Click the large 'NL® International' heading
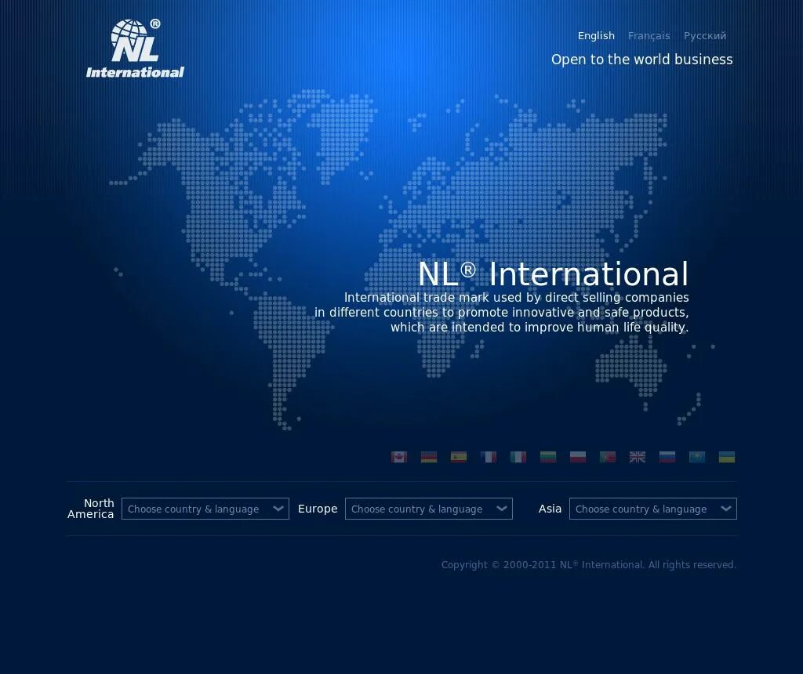The width and height of the screenshot is (803, 674). [553, 274]
